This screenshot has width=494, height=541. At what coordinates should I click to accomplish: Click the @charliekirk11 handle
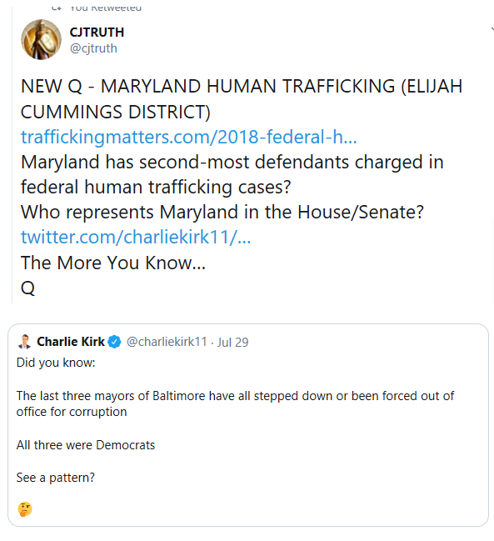[167, 342]
